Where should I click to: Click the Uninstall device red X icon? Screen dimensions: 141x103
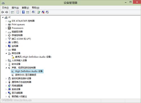[x=43, y=12]
